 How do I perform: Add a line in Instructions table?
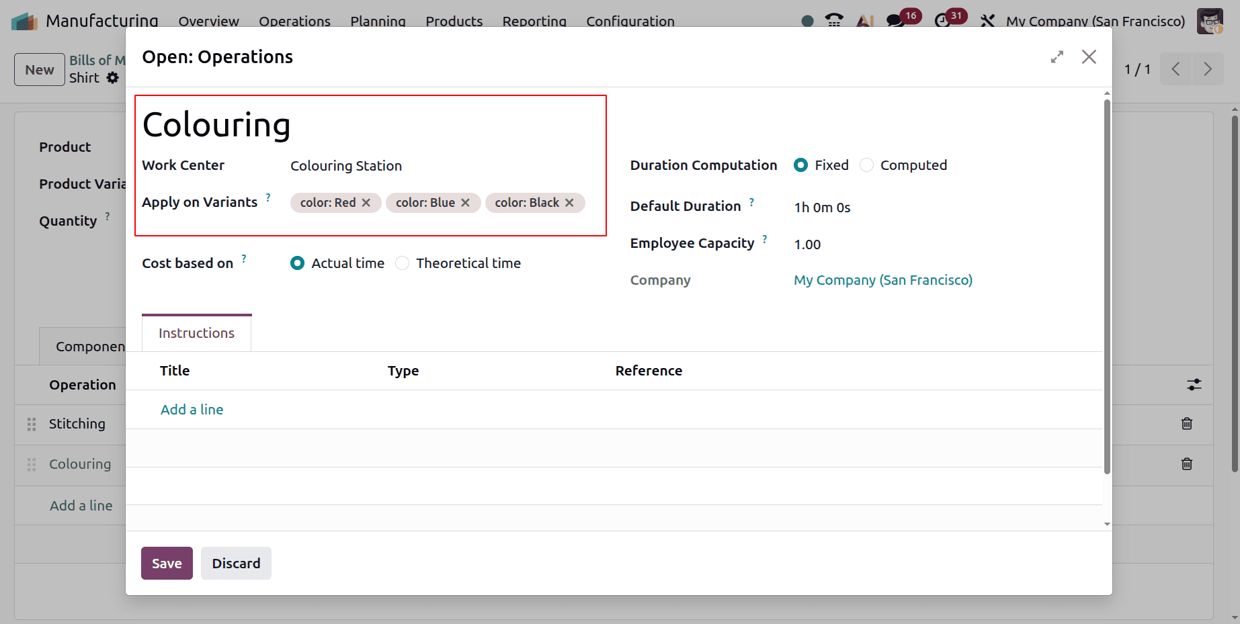(x=192, y=410)
